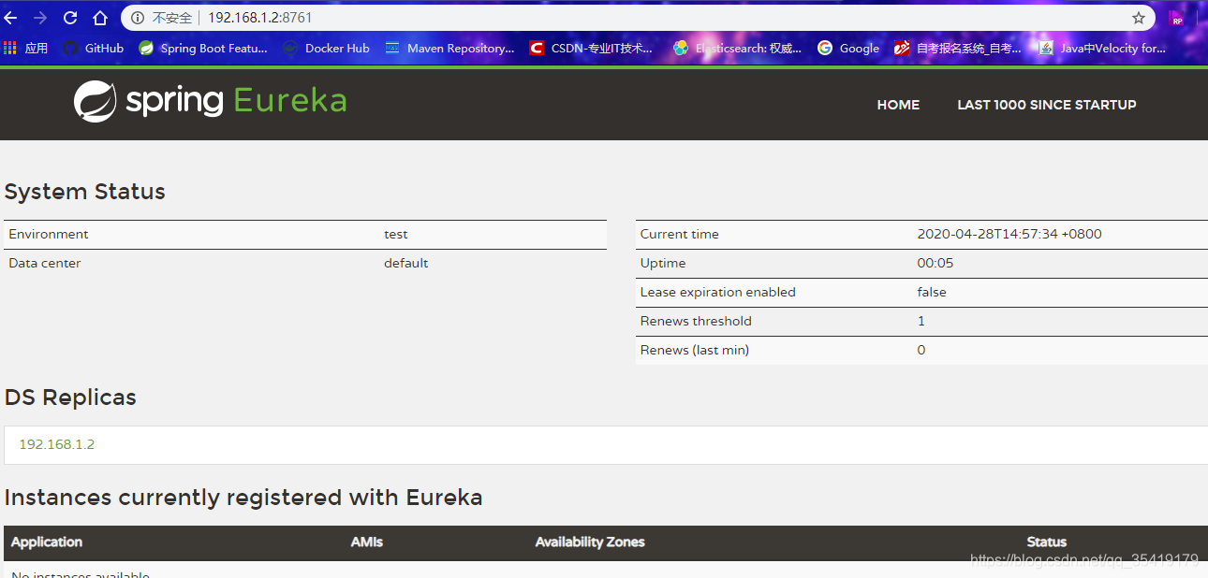
Task: Open the Docker Hub bookmark
Action: click(x=326, y=48)
